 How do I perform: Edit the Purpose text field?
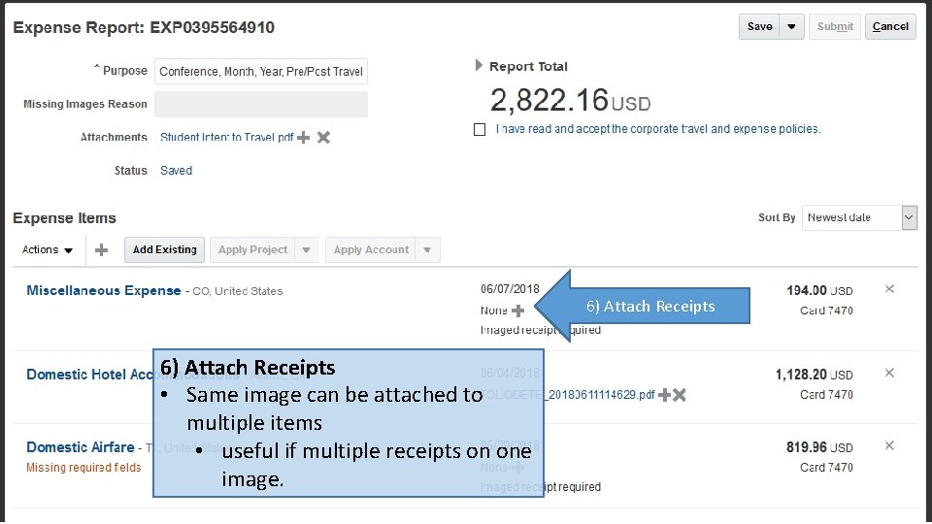point(261,71)
